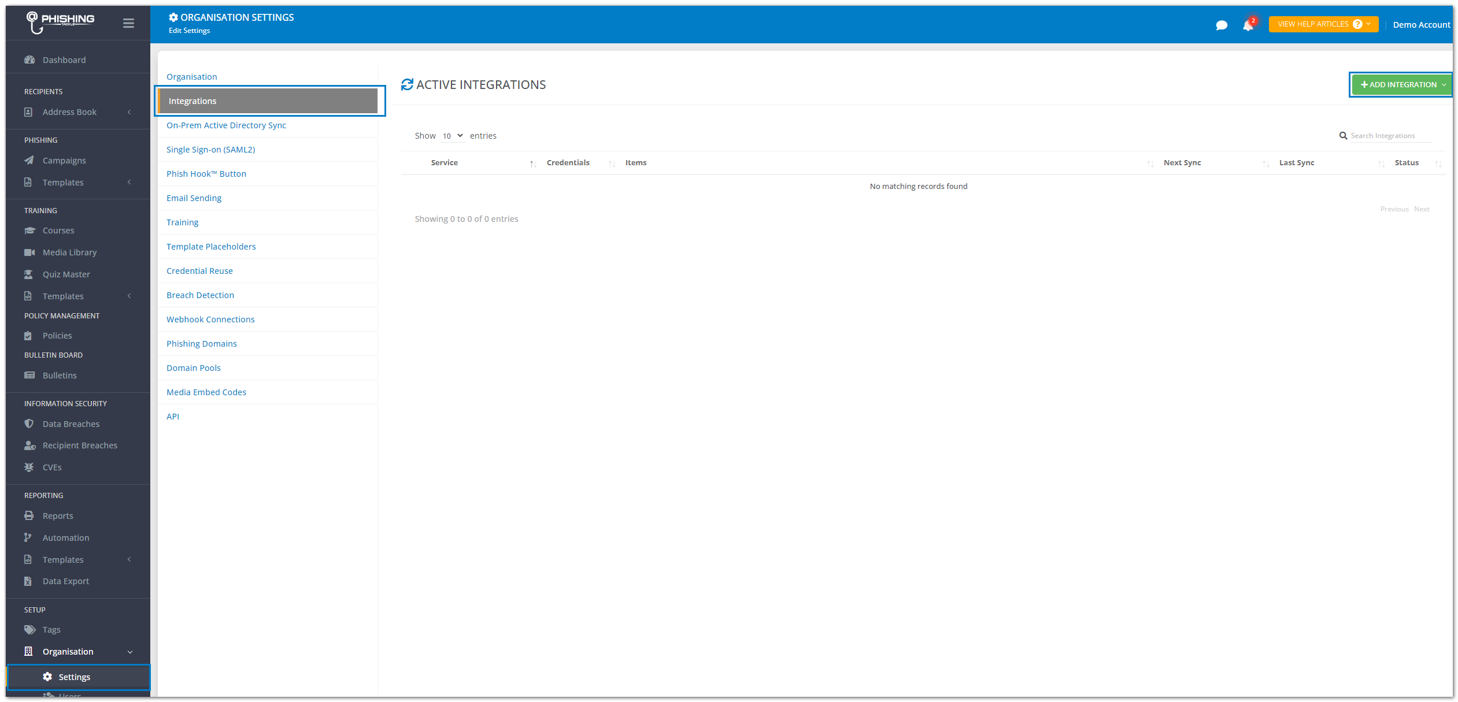Click the Active Integrations refresh icon
Viewport: 1458px width, 702px height.
coord(407,84)
